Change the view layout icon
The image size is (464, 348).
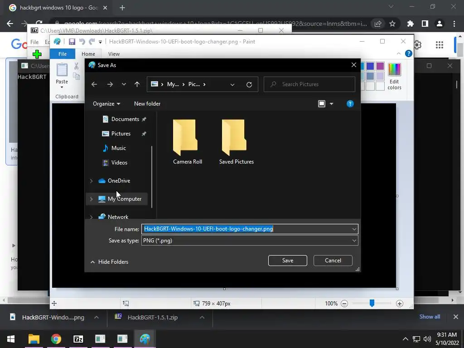click(322, 104)
